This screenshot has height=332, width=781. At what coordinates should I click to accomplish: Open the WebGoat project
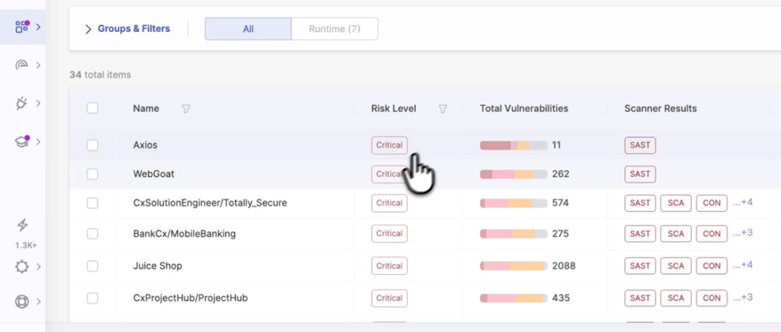pos(153,174)
